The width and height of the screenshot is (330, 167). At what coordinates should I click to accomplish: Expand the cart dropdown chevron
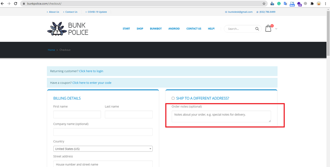coord(276,29)
